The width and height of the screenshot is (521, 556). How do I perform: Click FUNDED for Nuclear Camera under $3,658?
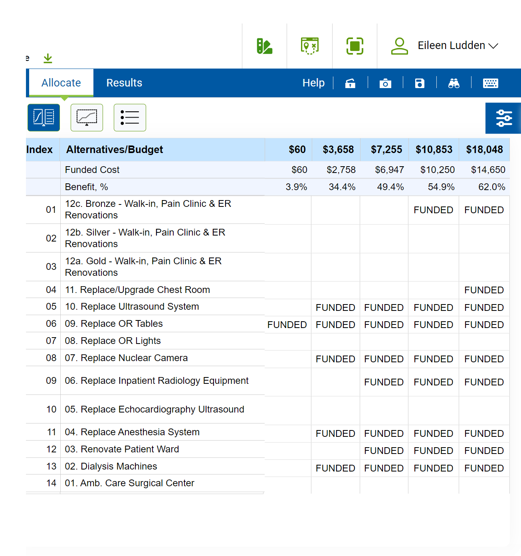tap(335, 359)
